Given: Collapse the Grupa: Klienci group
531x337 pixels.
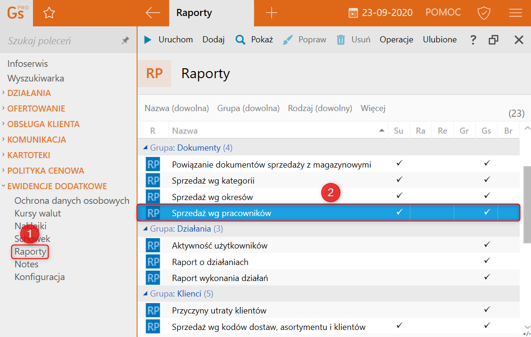Looking at the screenshot, I should [145, 294].
